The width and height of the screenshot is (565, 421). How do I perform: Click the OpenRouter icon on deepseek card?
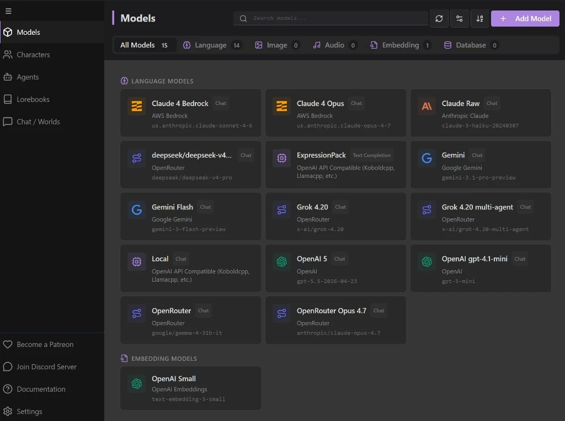point(137,158)
